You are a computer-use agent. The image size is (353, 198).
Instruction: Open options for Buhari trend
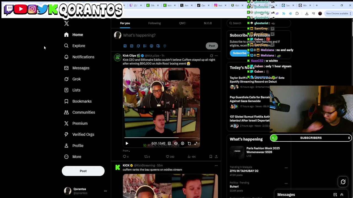pyautogui.click(x=286, y=183)
